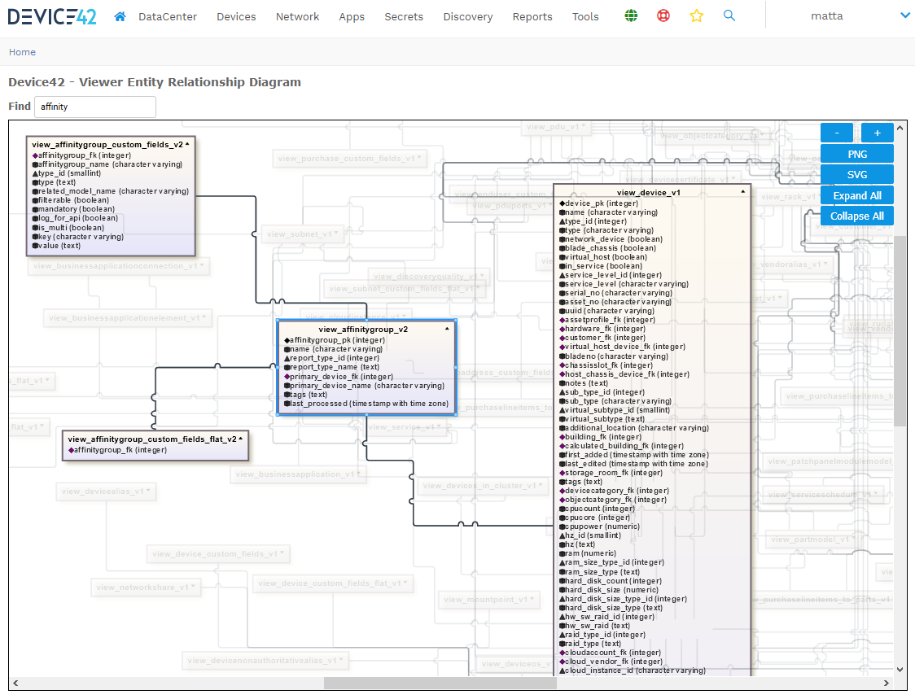Expand view_purchase_custom_fields_v1 table
915x699 pixels.
coord(419,158)
